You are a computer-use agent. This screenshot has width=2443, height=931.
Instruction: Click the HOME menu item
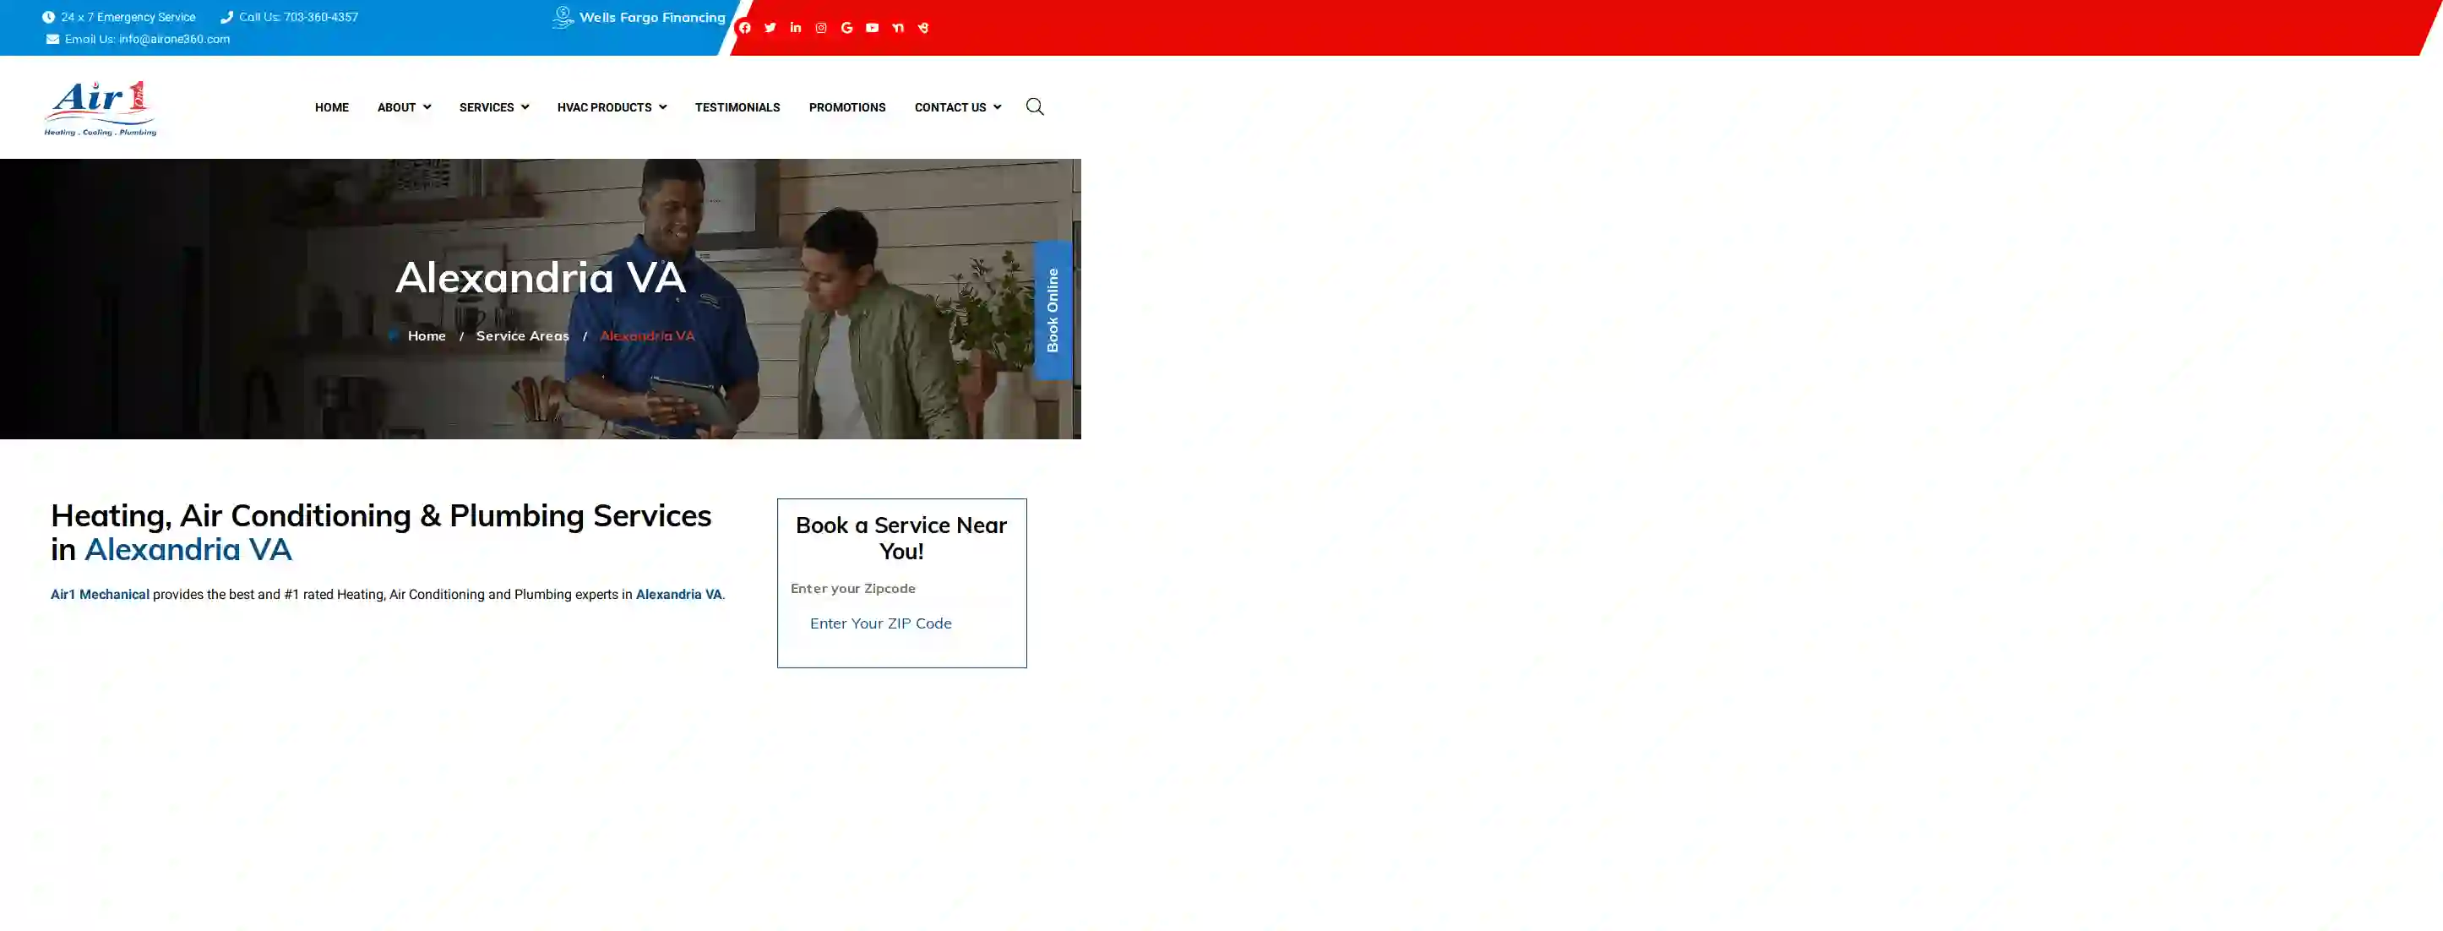(330, 107)
